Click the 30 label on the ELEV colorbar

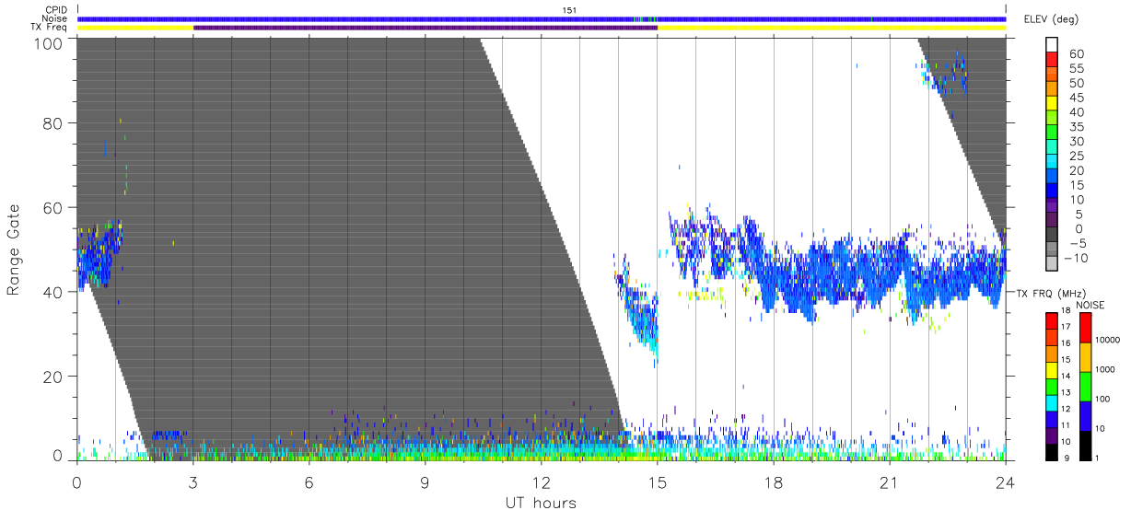[1075, 141]
